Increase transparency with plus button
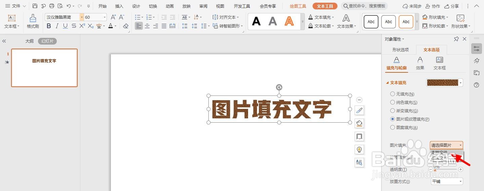This screenshot has width=484, height=191. [x=460, y=170]
